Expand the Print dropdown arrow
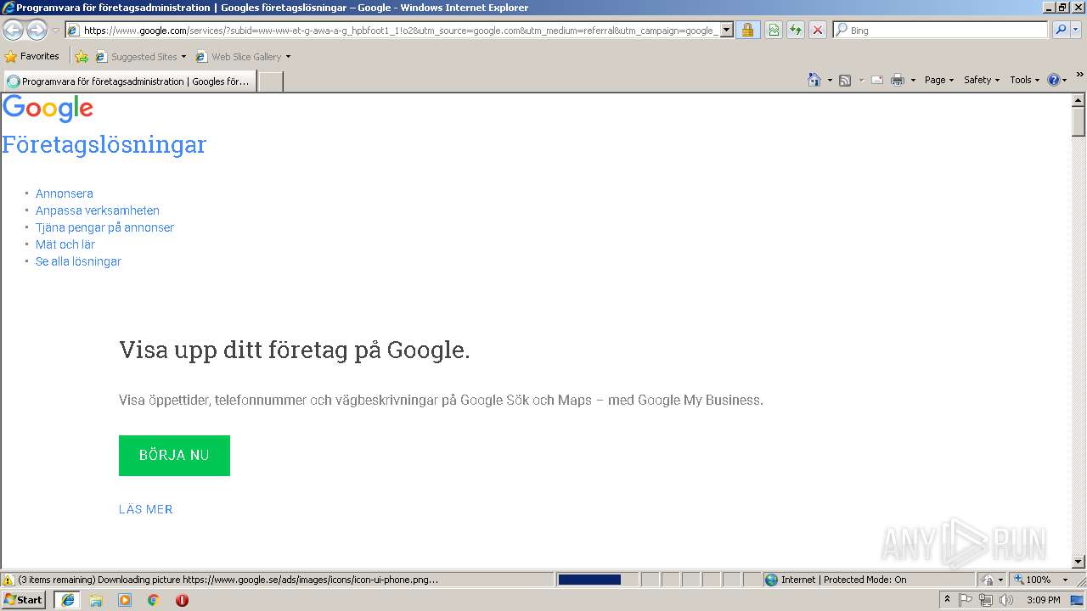The image size is (1087, 611). [x=913, y=80]
